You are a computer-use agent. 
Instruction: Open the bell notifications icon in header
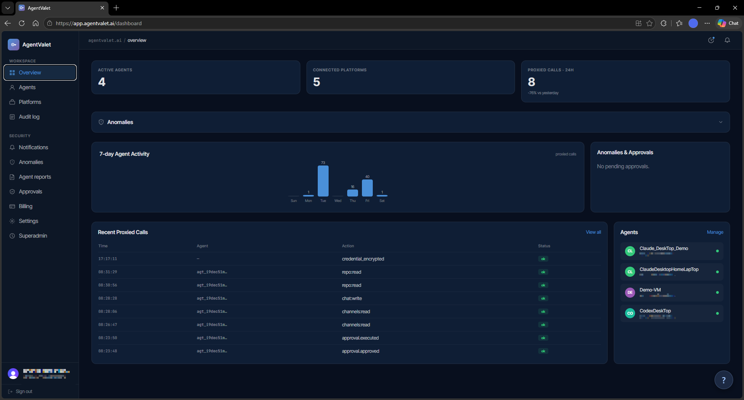pyautogui.click(x=727, y=40)
